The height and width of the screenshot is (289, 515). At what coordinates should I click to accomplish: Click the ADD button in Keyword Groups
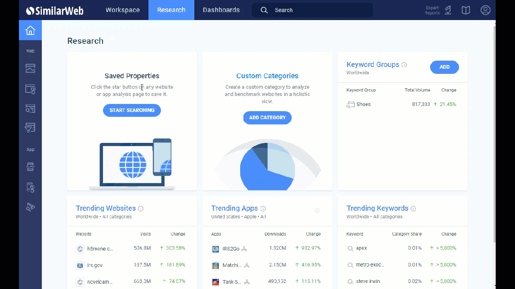[x=444, y=67]
